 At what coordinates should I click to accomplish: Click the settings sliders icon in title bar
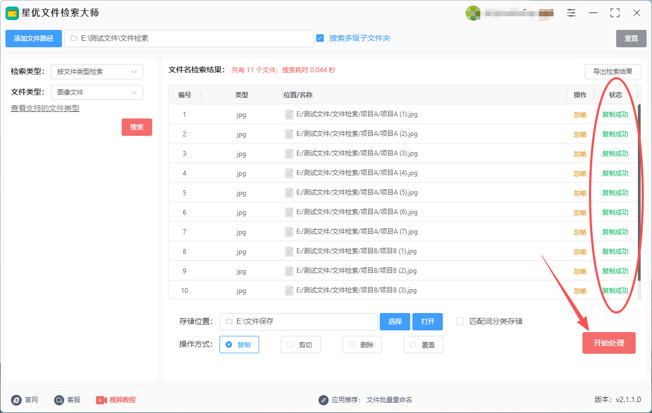pos(571,12)
